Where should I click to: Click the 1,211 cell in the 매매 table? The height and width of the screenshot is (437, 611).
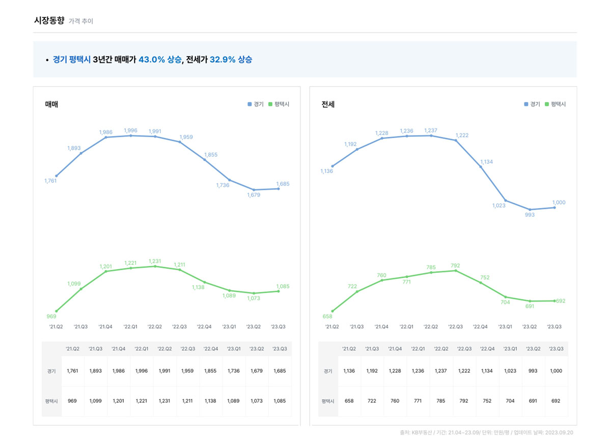[x=188, y=401]
